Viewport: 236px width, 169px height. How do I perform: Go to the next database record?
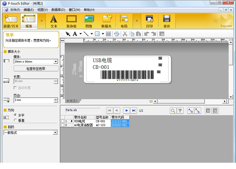click(127, 111)
